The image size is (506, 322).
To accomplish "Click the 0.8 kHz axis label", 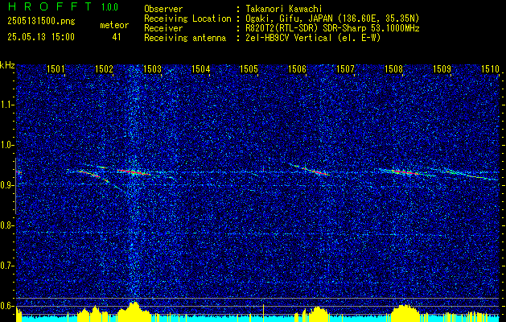I will (6, 225).
